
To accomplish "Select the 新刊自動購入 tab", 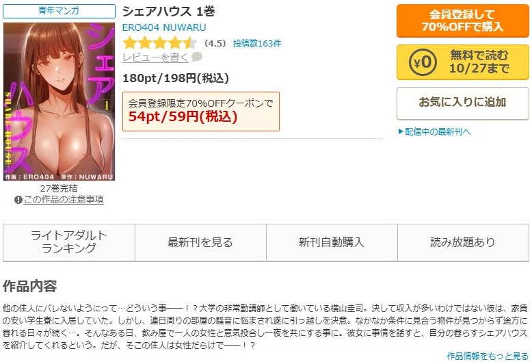I will [x=332, y=242].
